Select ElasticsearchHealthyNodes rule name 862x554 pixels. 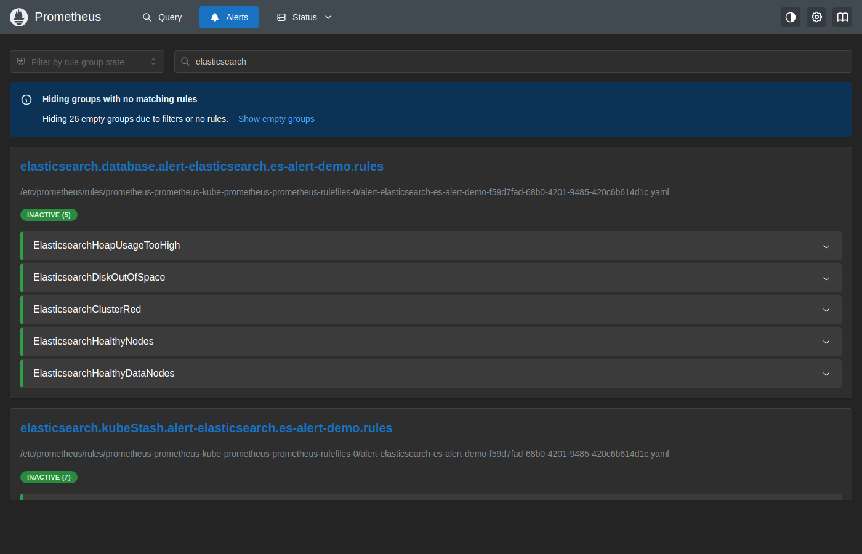tap(94, 342)
